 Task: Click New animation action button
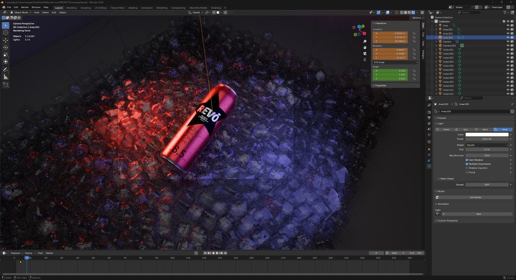tap(479, 214)
